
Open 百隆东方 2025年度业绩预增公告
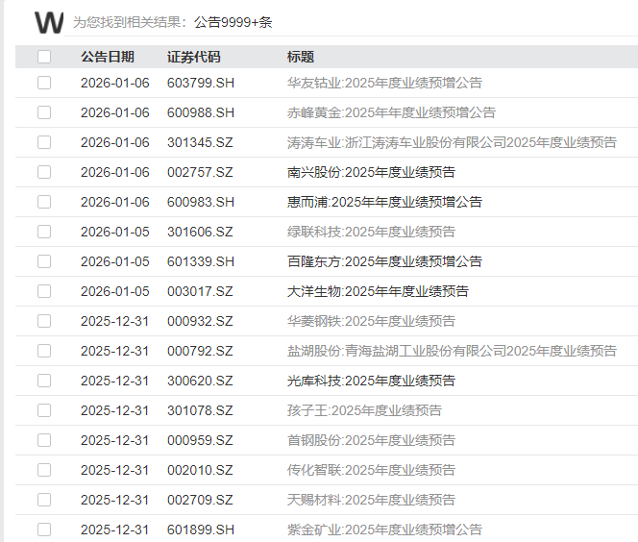pos(384,261)
